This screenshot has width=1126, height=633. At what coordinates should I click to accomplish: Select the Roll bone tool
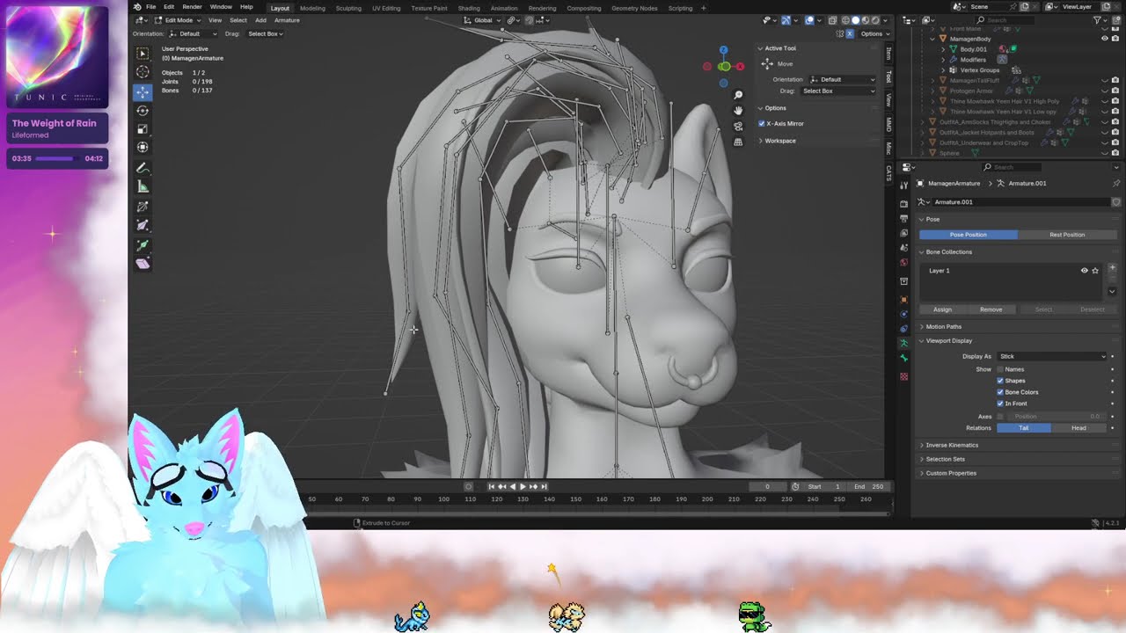tap(143, 207)
